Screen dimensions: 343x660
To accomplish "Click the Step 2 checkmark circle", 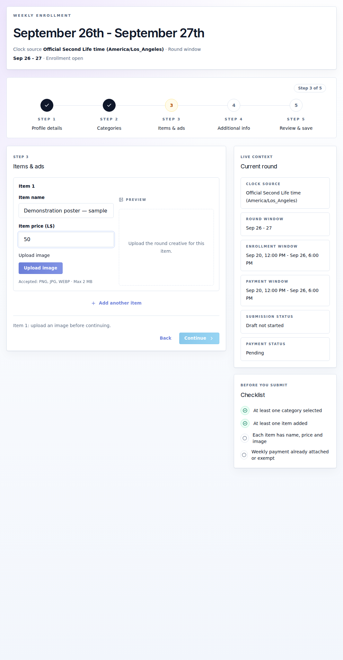I will [109, 105].
